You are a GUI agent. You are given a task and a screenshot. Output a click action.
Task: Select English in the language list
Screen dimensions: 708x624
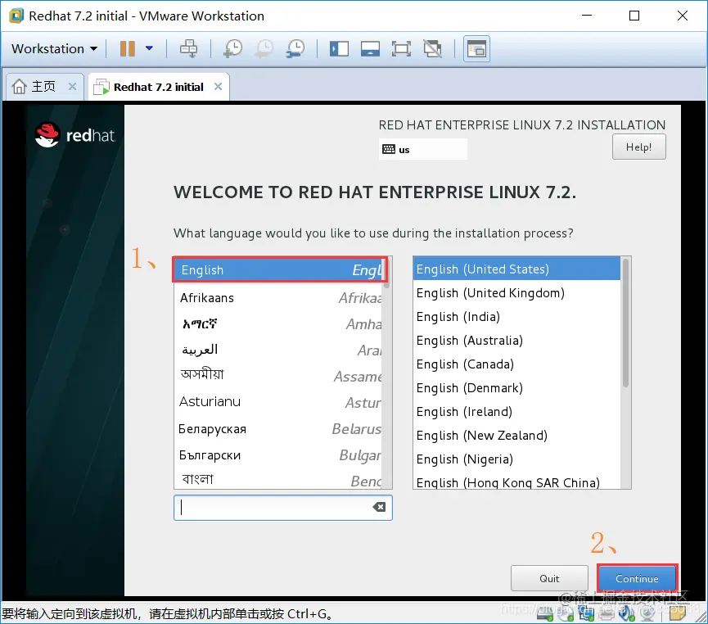[279, 270]
